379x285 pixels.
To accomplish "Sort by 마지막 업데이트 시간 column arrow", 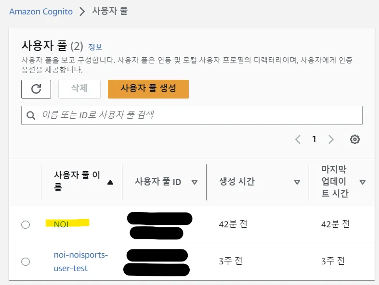I will coord(363,182).
